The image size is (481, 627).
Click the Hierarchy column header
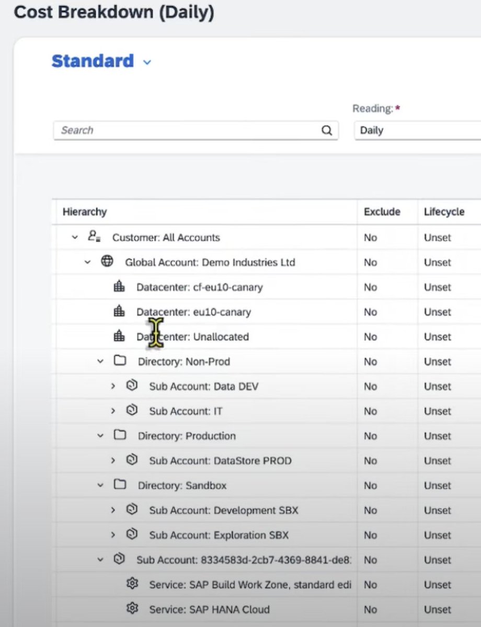85,212
